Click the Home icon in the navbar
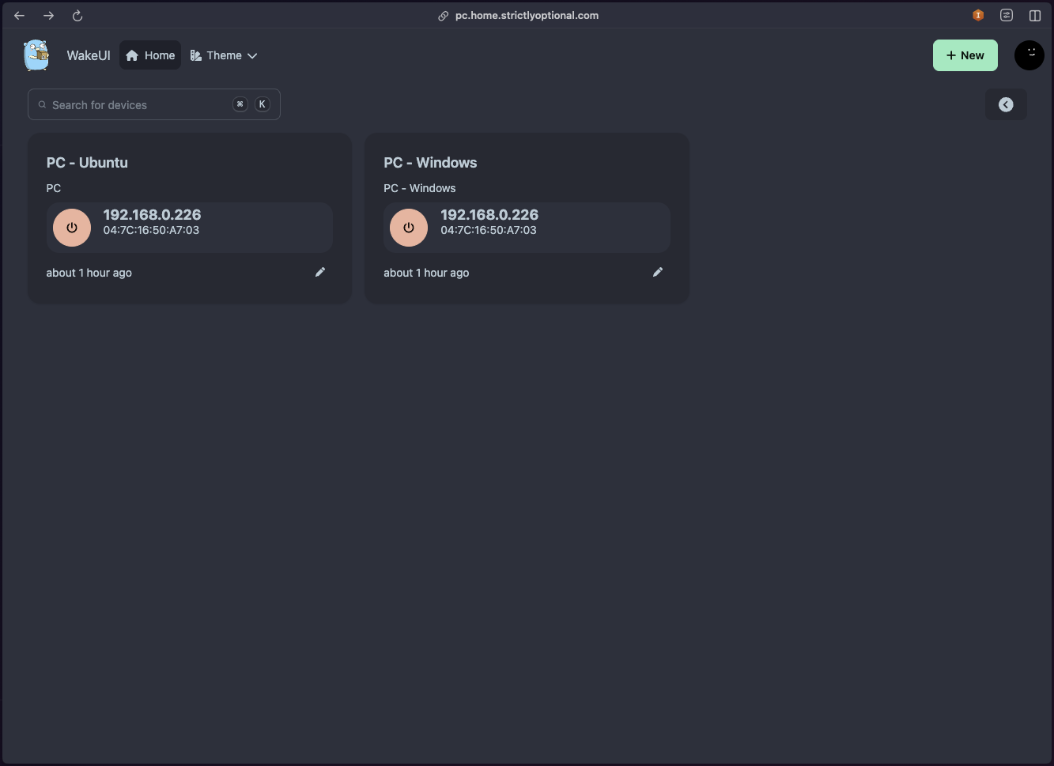 click(131, 55)
